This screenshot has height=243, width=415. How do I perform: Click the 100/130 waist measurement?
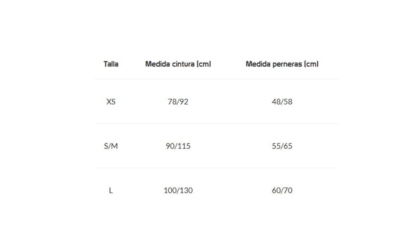[178, 190]
